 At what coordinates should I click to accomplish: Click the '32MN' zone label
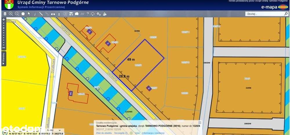249,88
